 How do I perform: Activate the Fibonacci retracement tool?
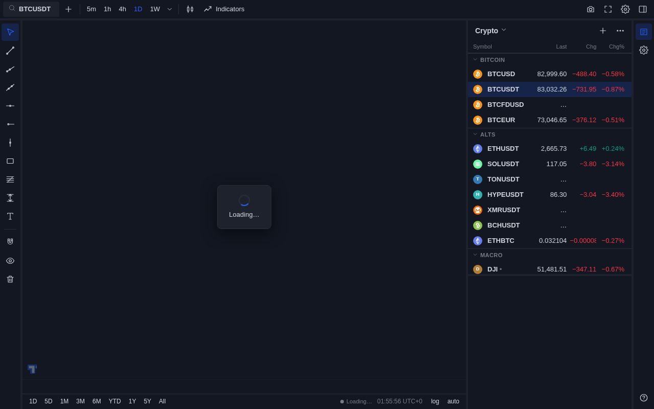[x=10, y=179]
